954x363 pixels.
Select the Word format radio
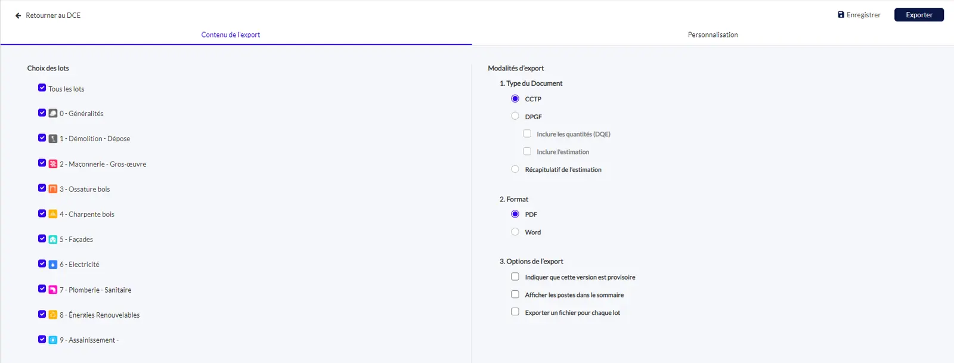coord(515,232)
